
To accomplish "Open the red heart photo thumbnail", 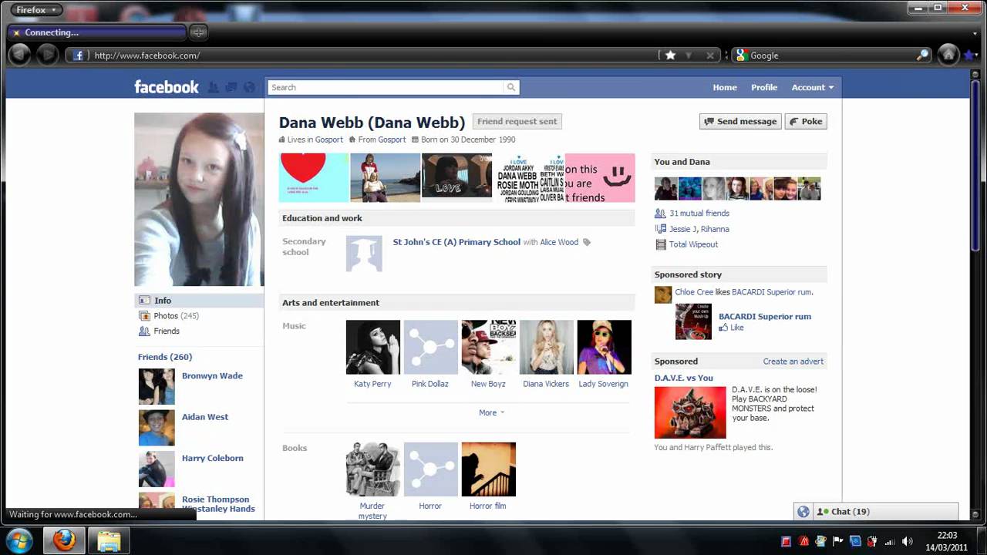I will (x=314, y=177).
